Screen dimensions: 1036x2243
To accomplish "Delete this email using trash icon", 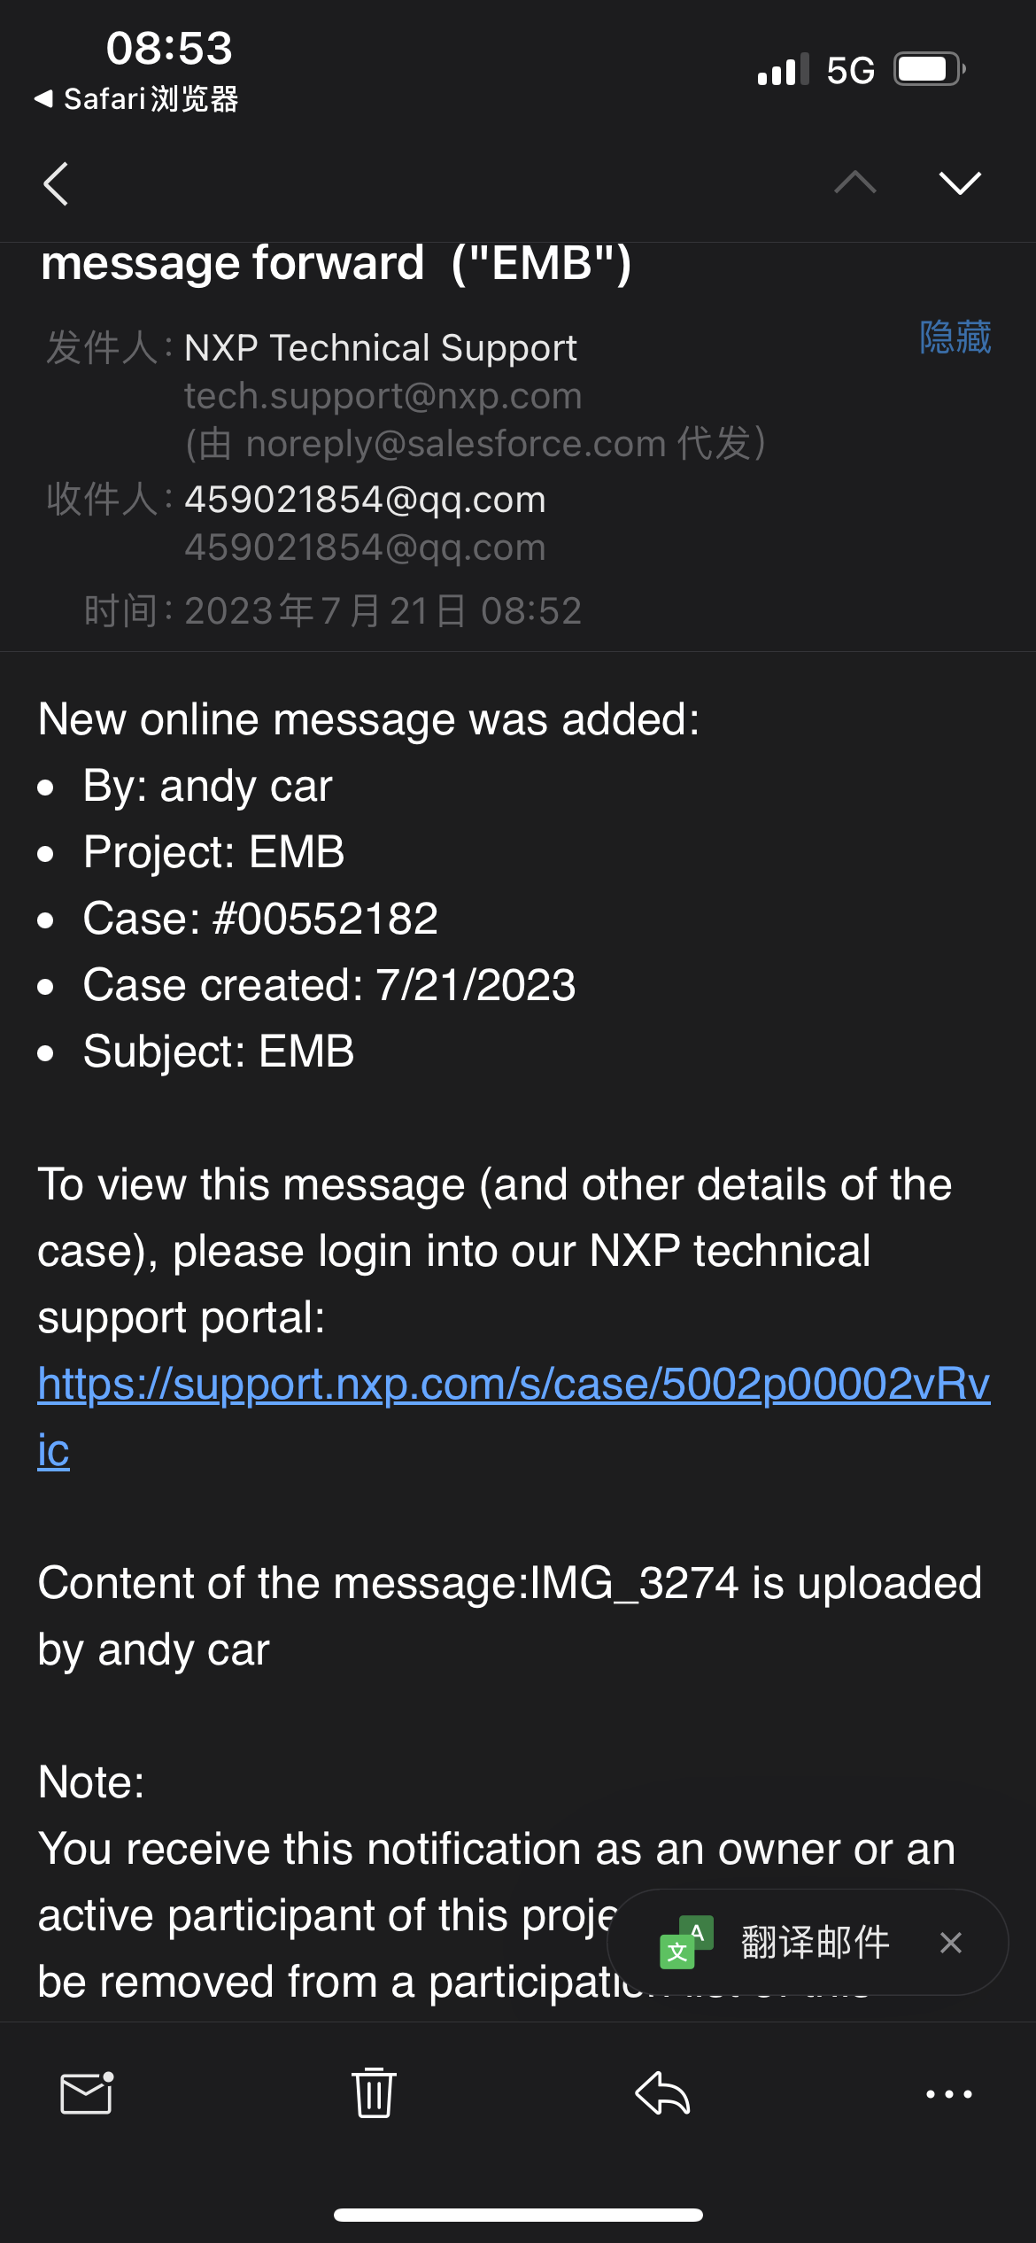I will pyautogui.click(x=374, y=2093).
